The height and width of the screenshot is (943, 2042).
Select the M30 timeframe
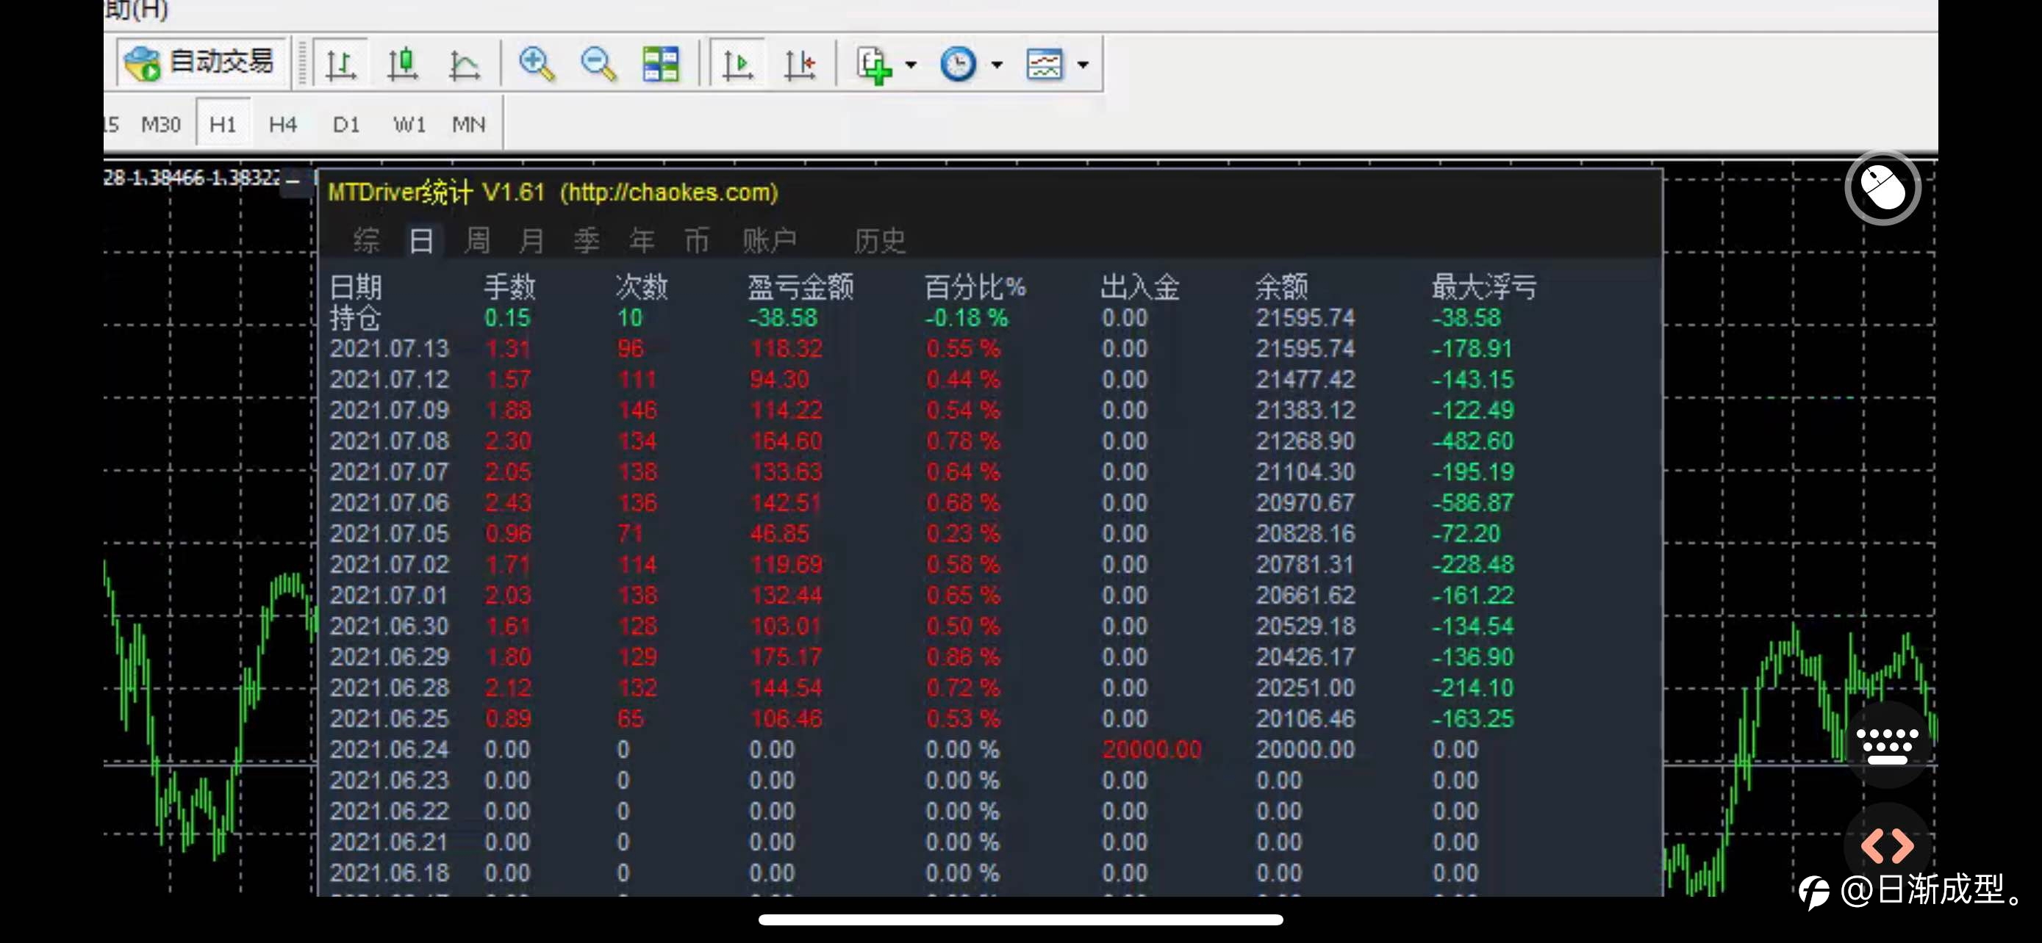click(161, 124)
